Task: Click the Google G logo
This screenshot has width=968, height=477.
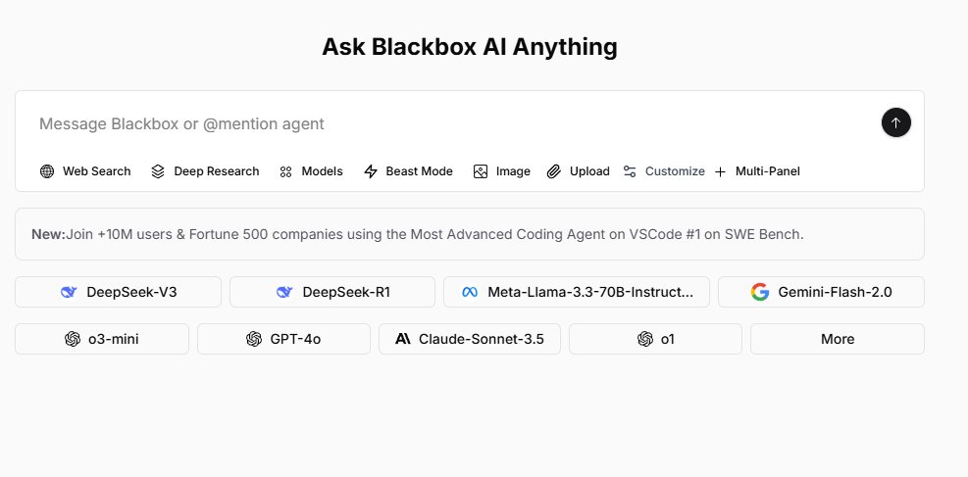Action: tap(760, 292)
